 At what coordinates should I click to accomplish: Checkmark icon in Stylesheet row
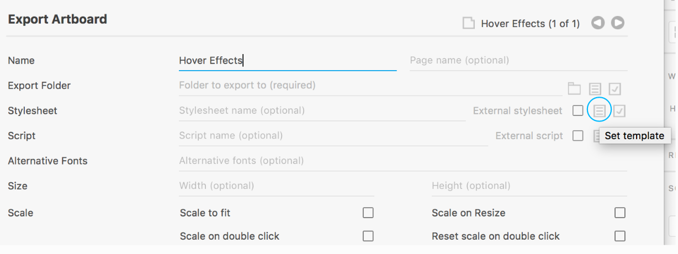coord(619,111)
